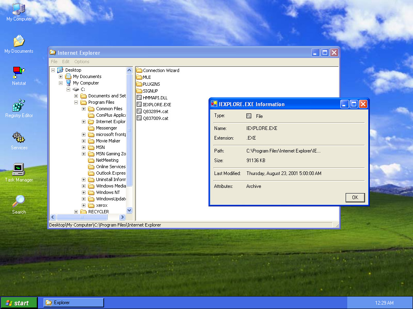
Task: Expand the xerox tree node
Action: pos(83,206)
